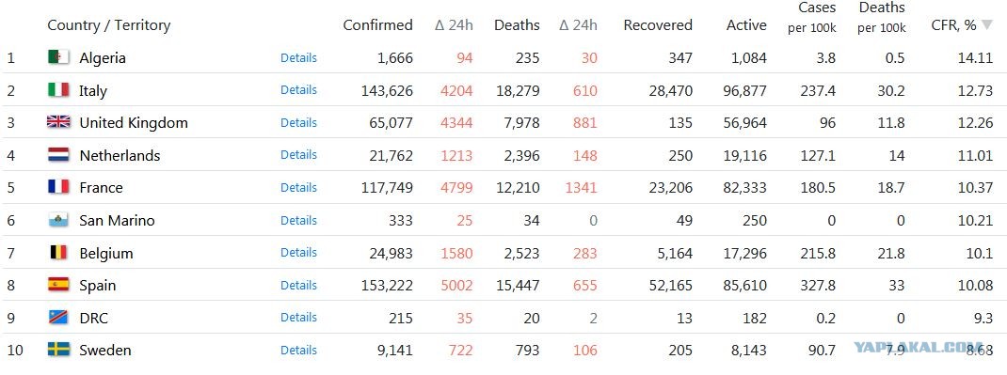Open Details link for Spain

[x=298, y=286]
